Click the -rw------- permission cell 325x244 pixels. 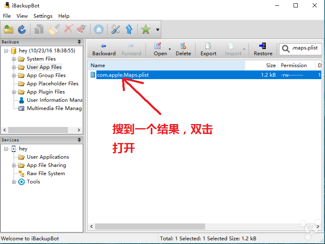pos(292,75)
